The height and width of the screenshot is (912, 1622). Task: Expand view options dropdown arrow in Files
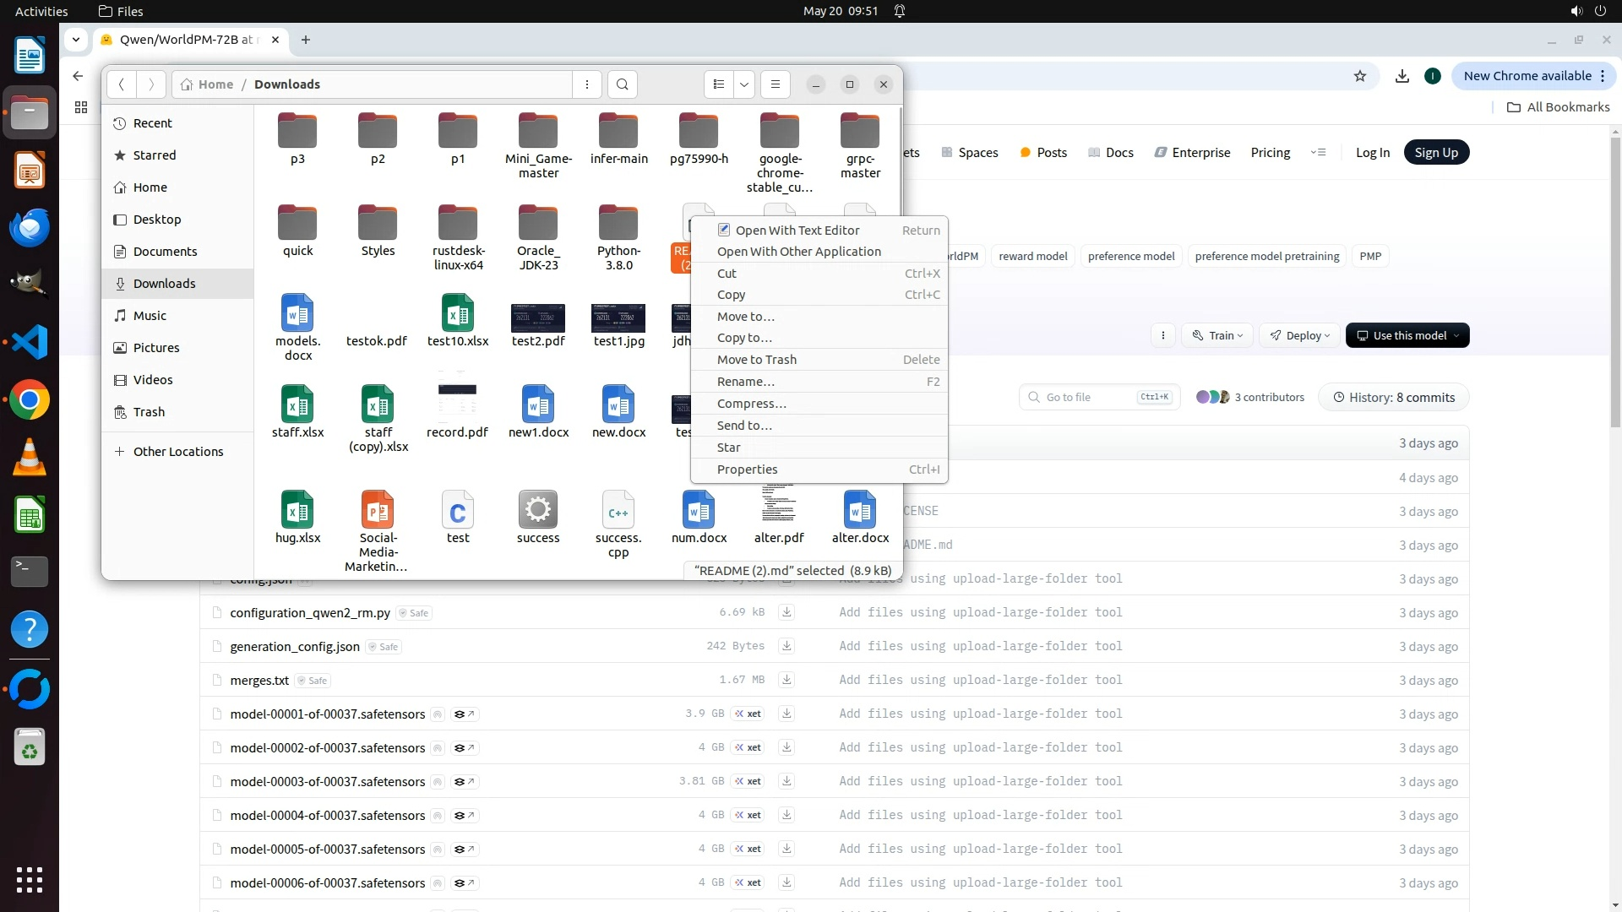click(744, 84)
